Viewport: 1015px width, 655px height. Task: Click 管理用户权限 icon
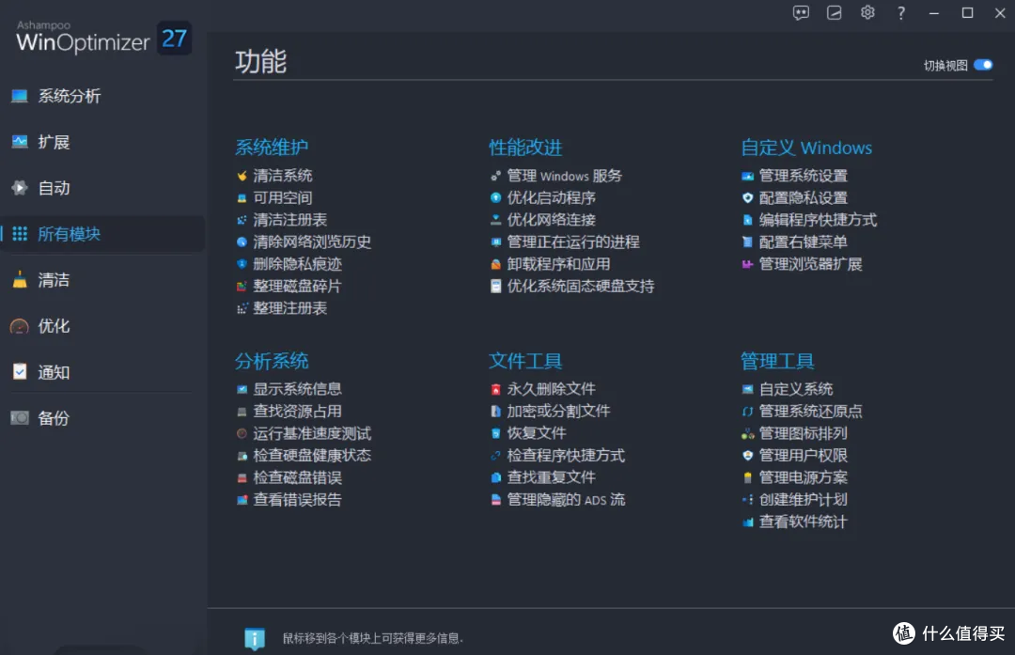coord(747,455)
